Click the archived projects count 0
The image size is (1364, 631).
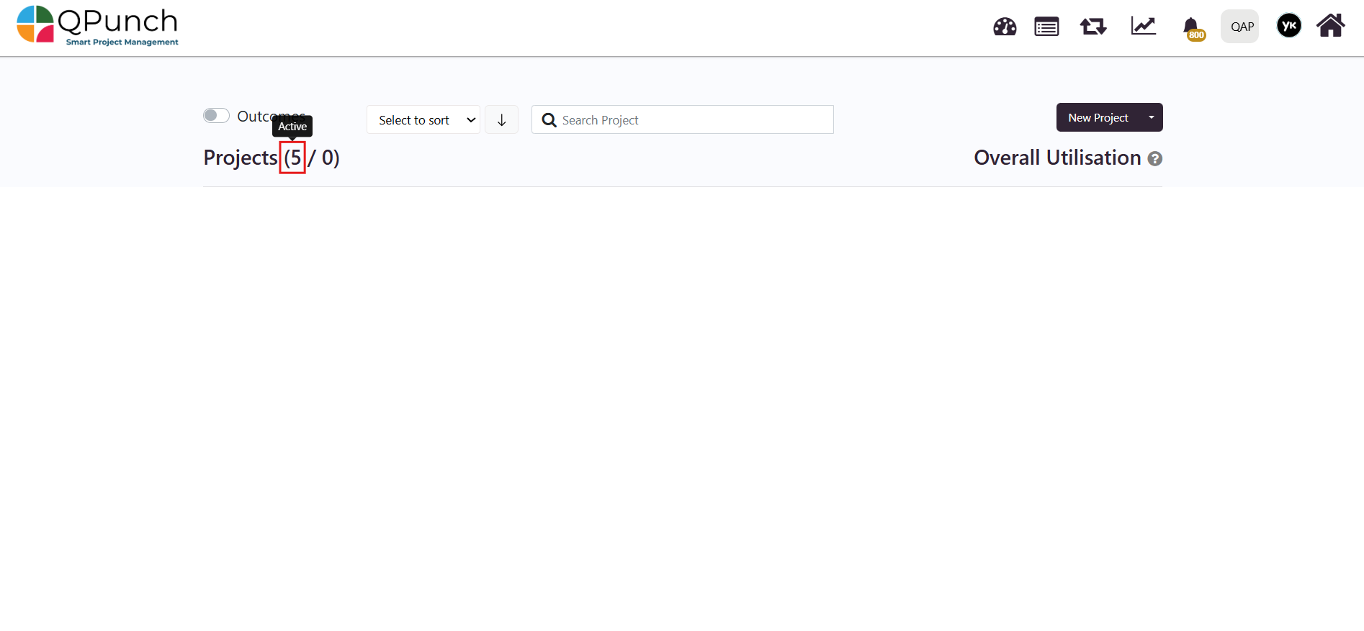coord(329,158)
